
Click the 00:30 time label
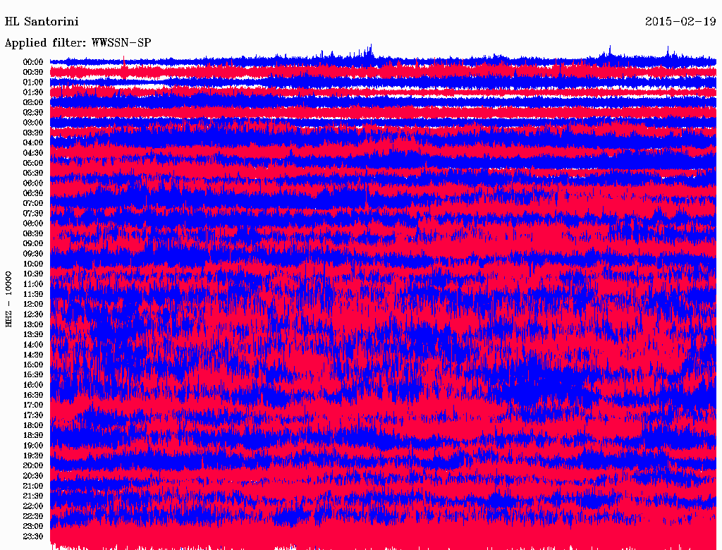(x=32, y=73)
